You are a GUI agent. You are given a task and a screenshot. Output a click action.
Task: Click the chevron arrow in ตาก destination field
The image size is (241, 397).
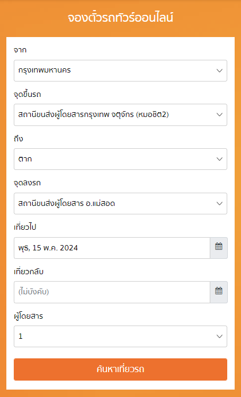point(219,159)
